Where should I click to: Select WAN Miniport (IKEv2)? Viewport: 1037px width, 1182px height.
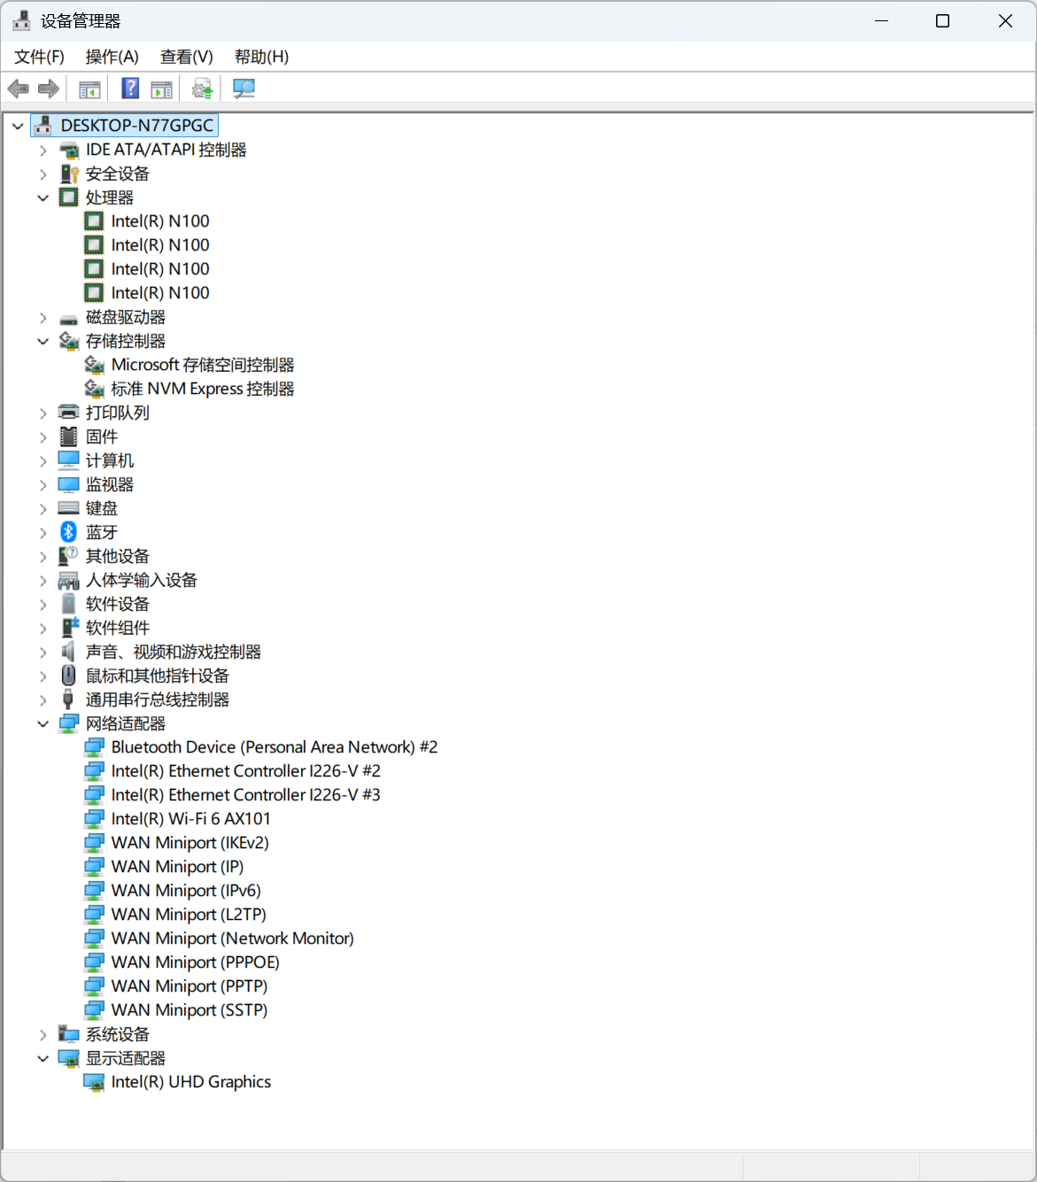[x=190, y=843]
